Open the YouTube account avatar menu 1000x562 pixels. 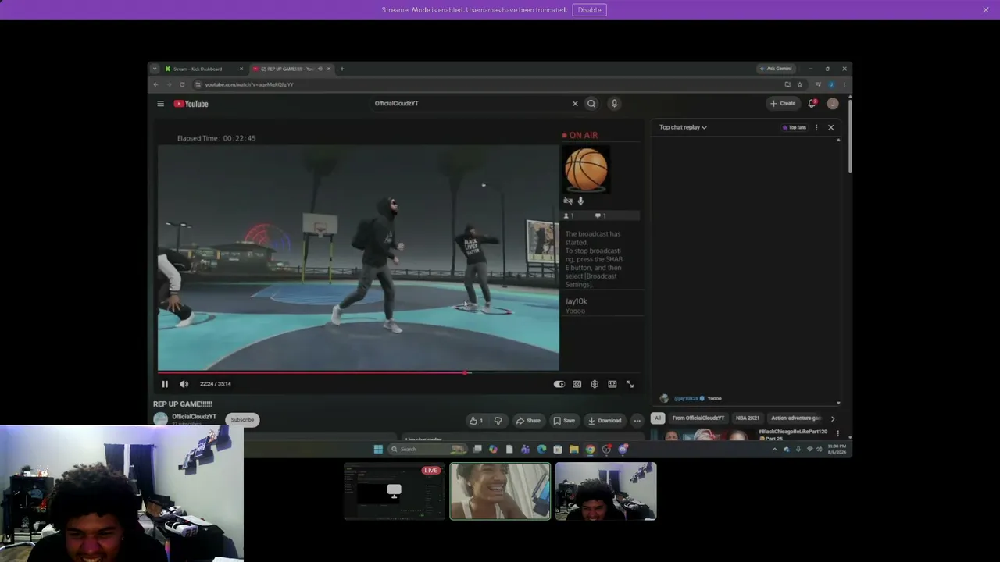833,104
